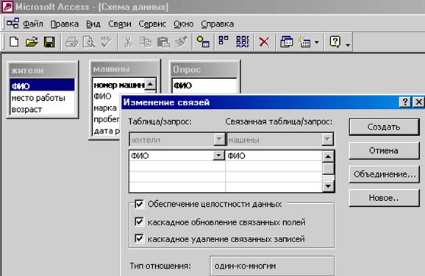Viewport: 425px width, 276px height.
Task: Click the Опрос table title bar
Action: [x=204, y=70]
